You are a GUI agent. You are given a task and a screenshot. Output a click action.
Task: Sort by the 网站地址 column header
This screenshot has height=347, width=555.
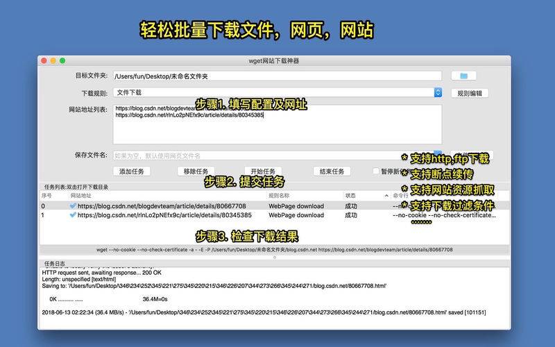coord(80,196)
